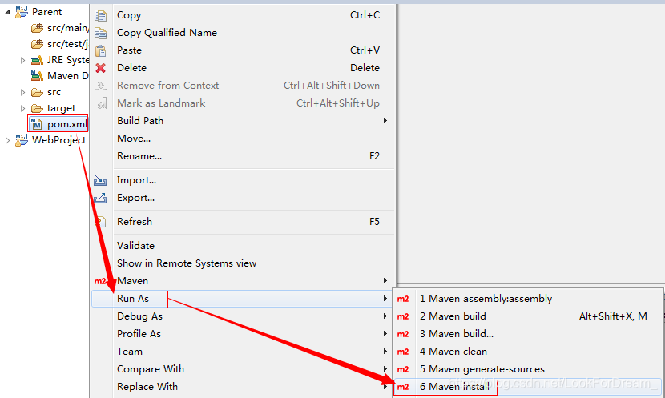Click m2 icon beside Maven assembly:assembly
The image size is (665, 398).
tap(403, 299)
